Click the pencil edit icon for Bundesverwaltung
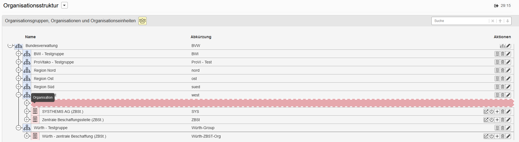Screen dimensions: 519x142 click(x=508, y=46)
